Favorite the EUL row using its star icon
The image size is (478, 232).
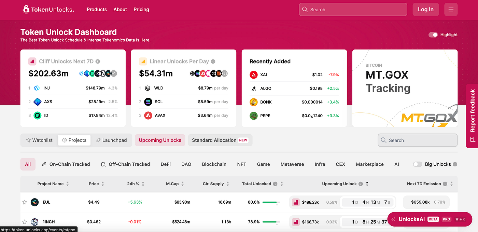[24, 202]
